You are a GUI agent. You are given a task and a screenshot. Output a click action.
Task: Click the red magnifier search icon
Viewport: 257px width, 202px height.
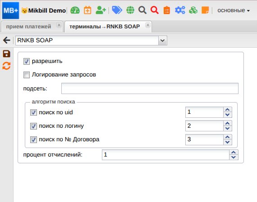tap(155, 10)
